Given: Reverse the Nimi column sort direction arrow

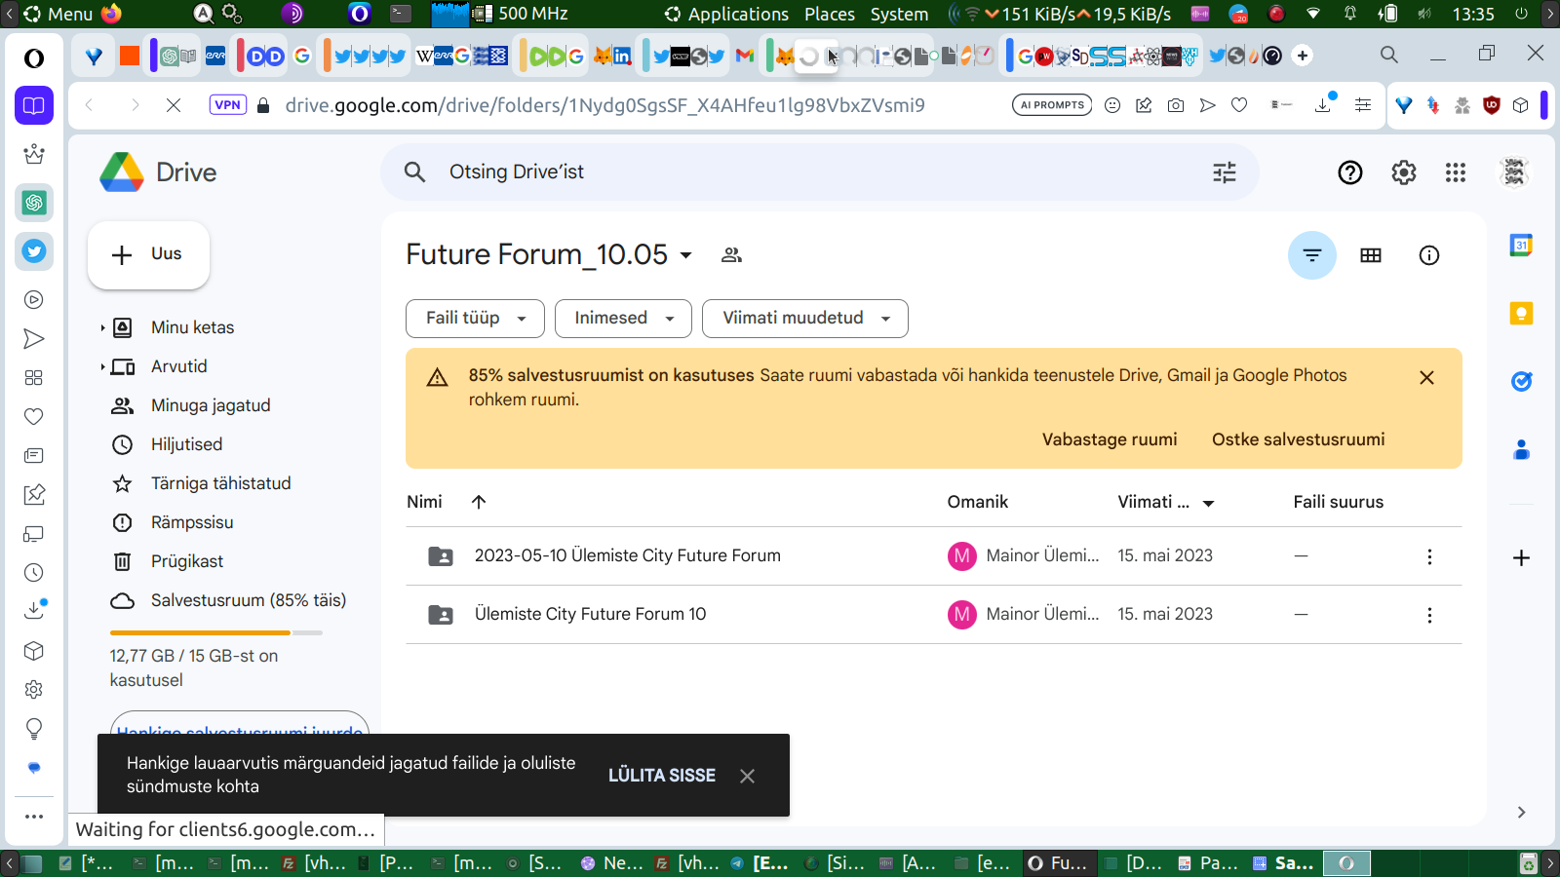Looking at the screenshot, I should coord(479,502).
